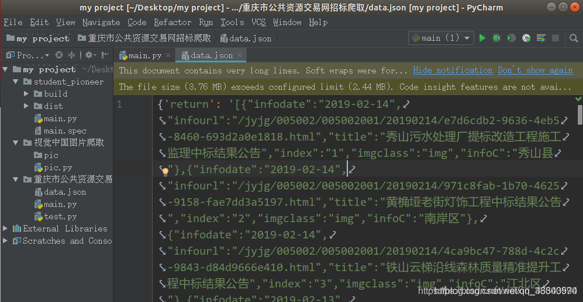Open the Refactor menu
Image resolution: width=583 pixels, height=302 pixels.
pos(173,22)
